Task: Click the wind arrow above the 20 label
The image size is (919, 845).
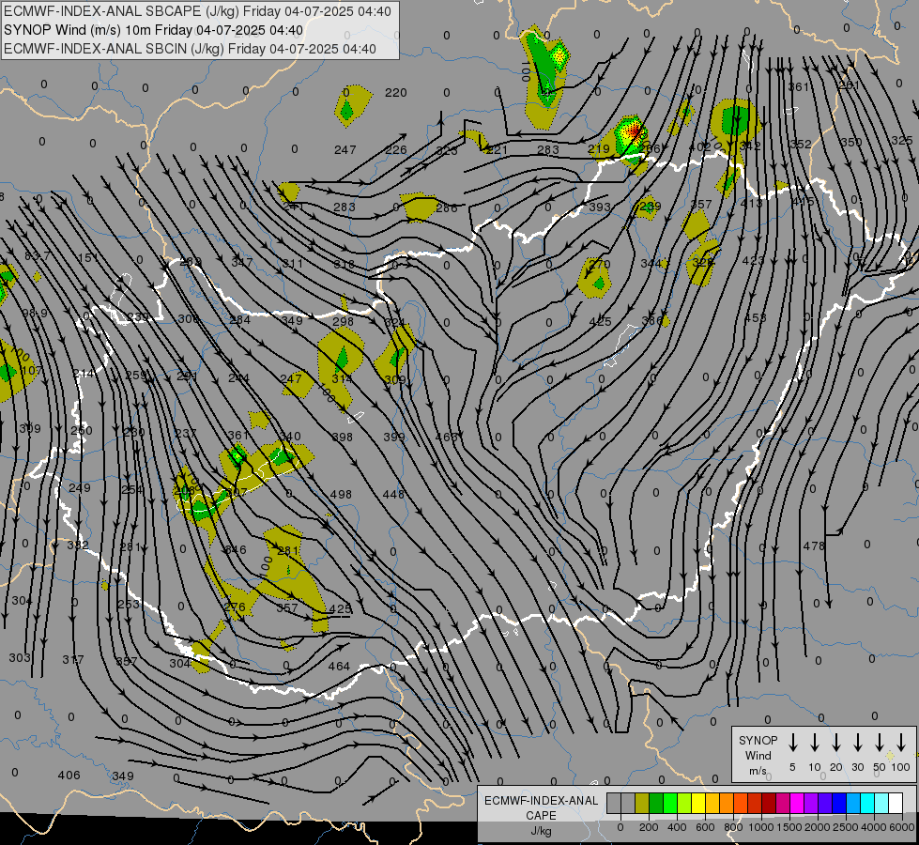Action: (x=836, y=743)
